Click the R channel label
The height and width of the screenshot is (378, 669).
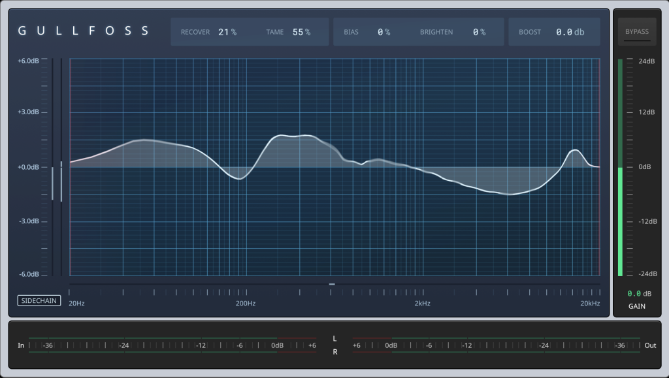pos(335,352)
